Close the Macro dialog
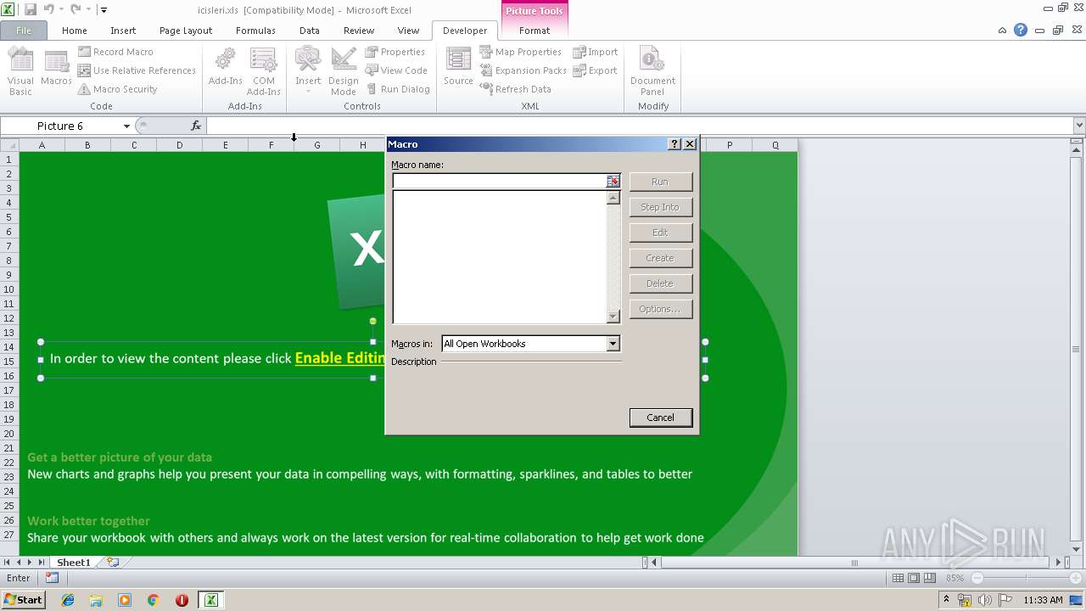Viewport: 1086px width, 611px height. coord(689,144)
